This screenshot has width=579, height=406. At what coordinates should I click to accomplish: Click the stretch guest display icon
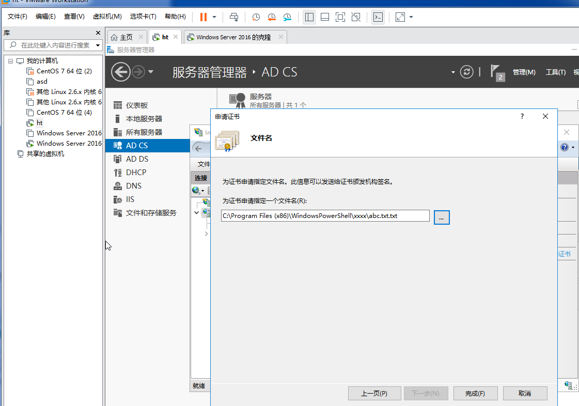(400, 17)
